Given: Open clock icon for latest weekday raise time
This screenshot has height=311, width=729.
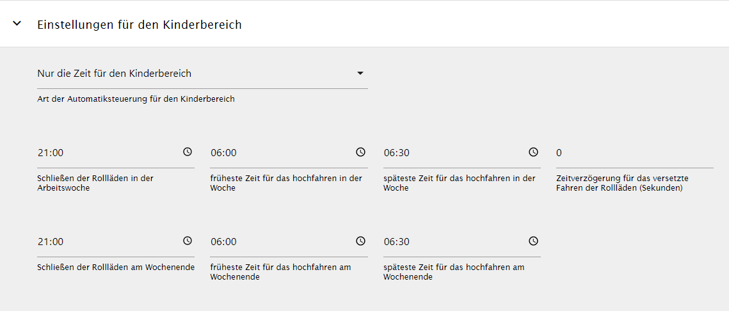Looking at the screenshot, I should coord(533,152).
